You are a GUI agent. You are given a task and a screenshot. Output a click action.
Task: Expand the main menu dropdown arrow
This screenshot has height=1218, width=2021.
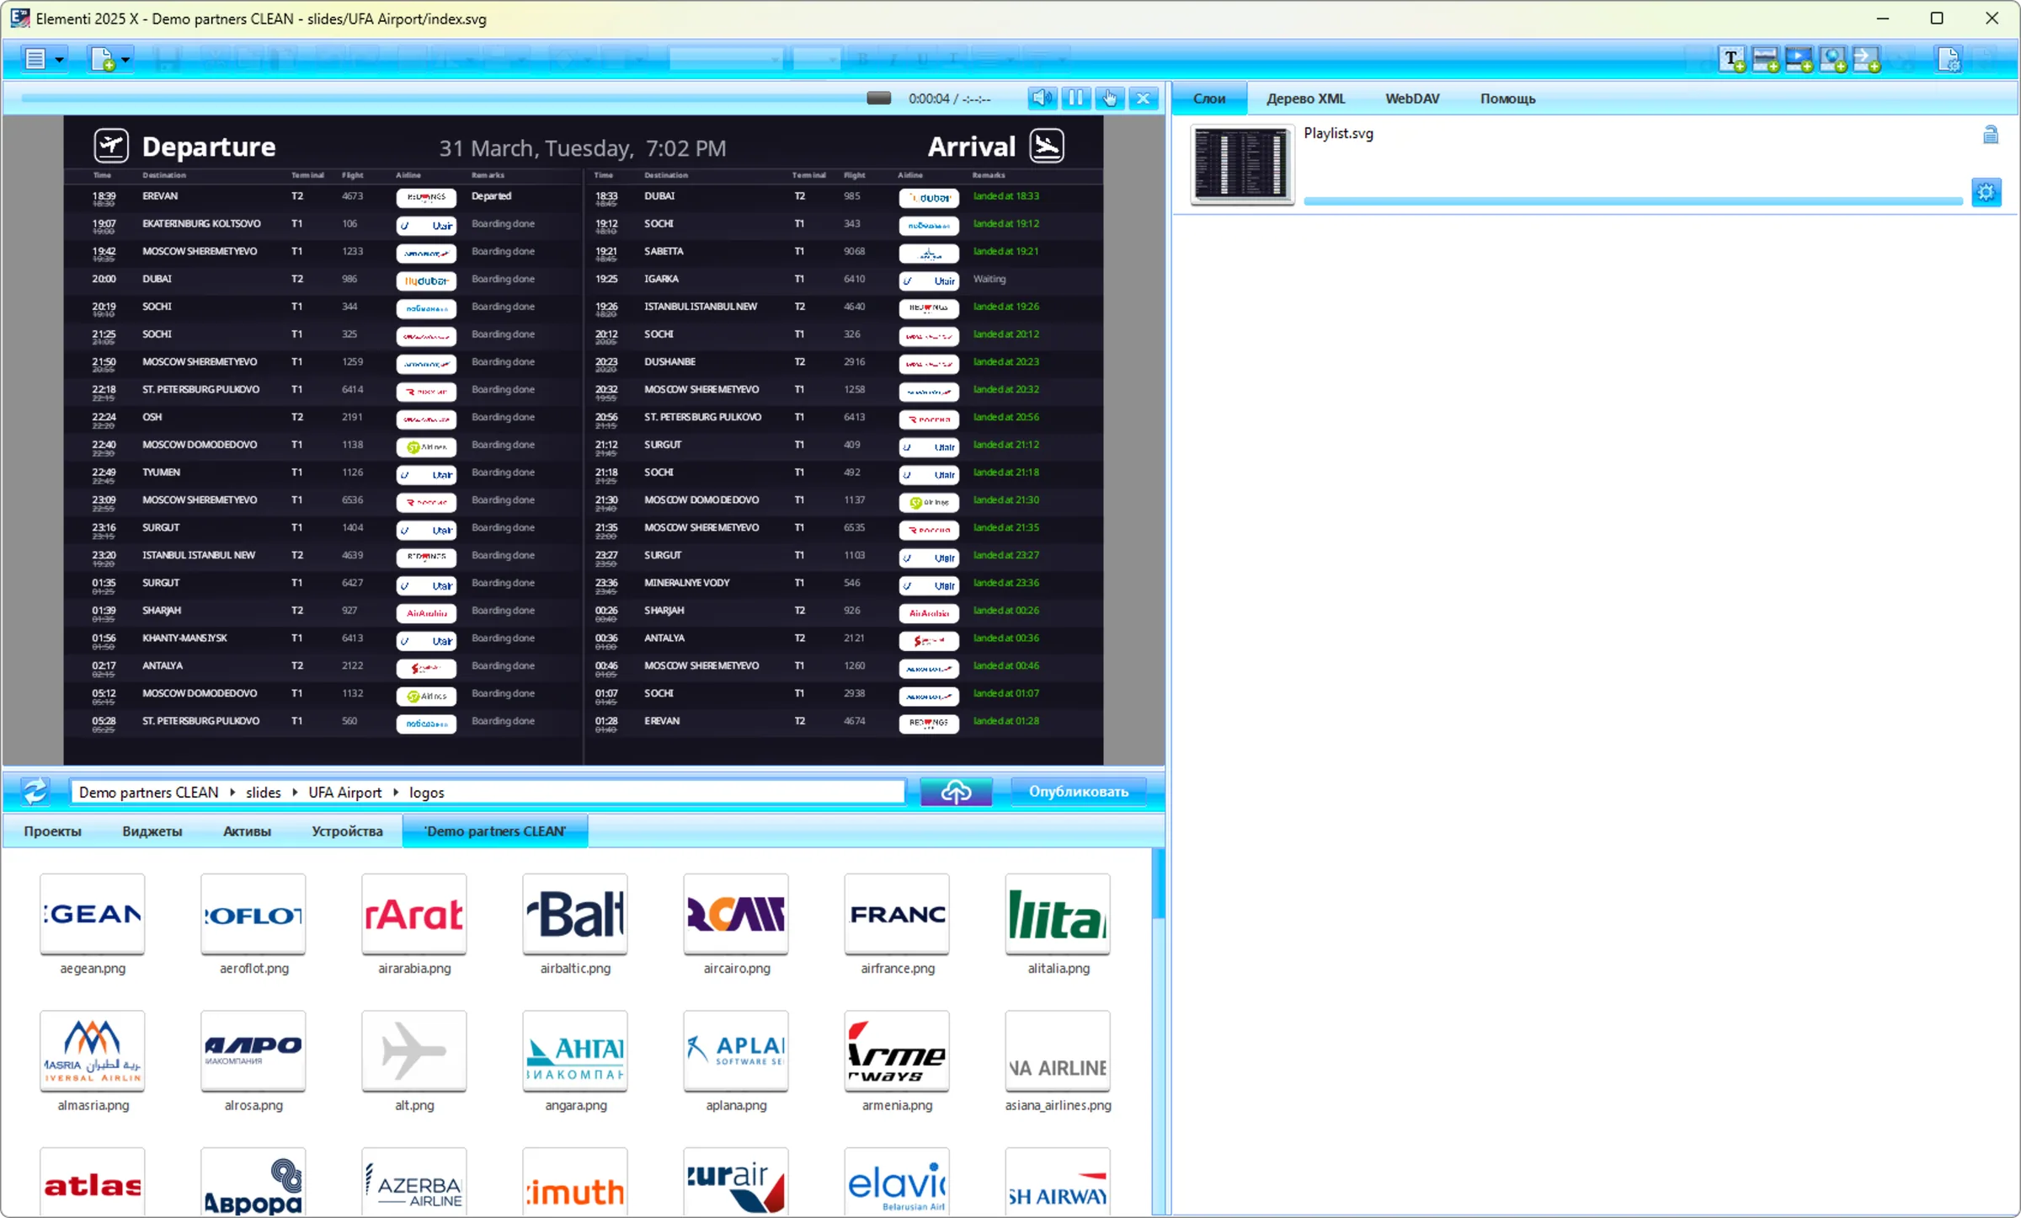[x=59, y=60]
